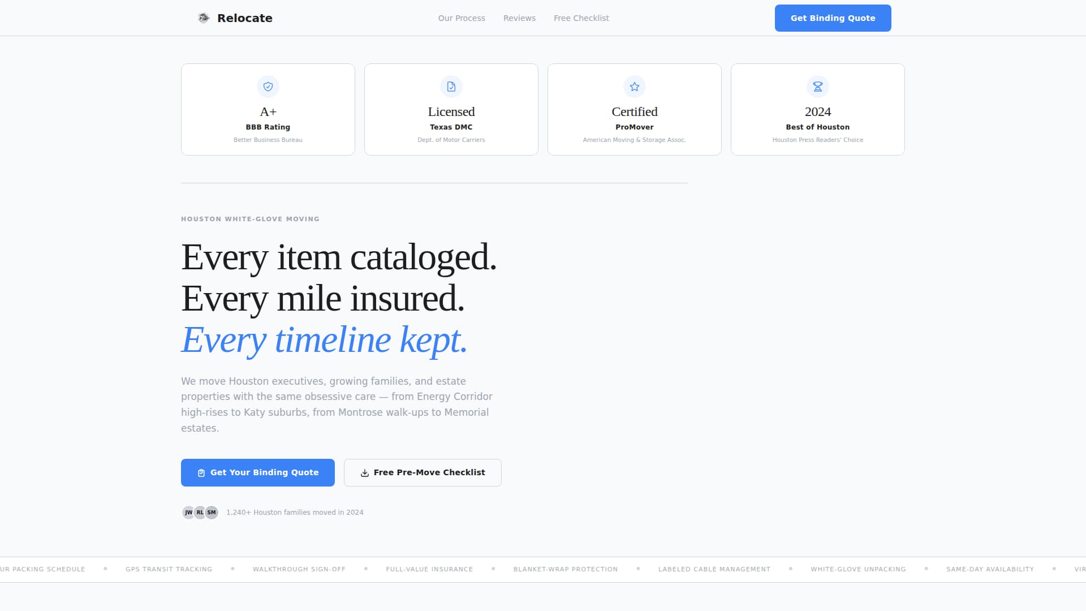
Task: Click clipboard icon in Get Your Binding Quote
Action: coord(201,473)
